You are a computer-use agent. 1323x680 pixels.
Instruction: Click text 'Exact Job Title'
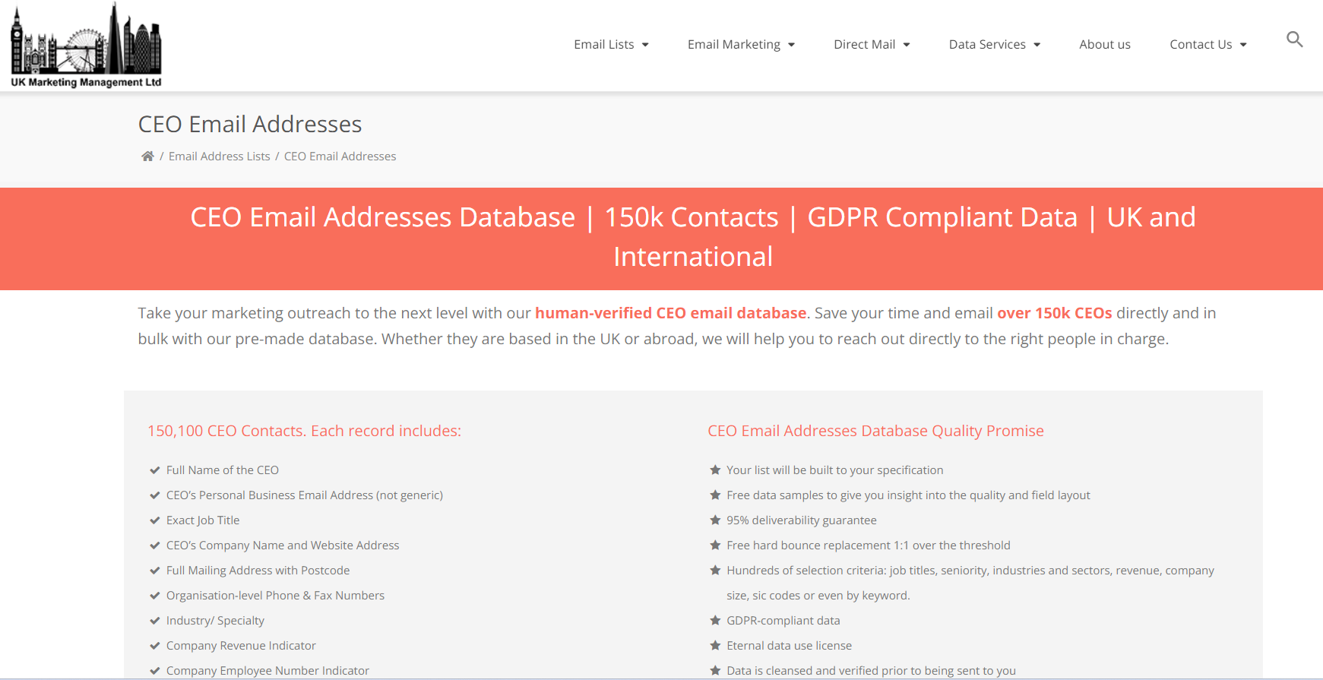203,520
